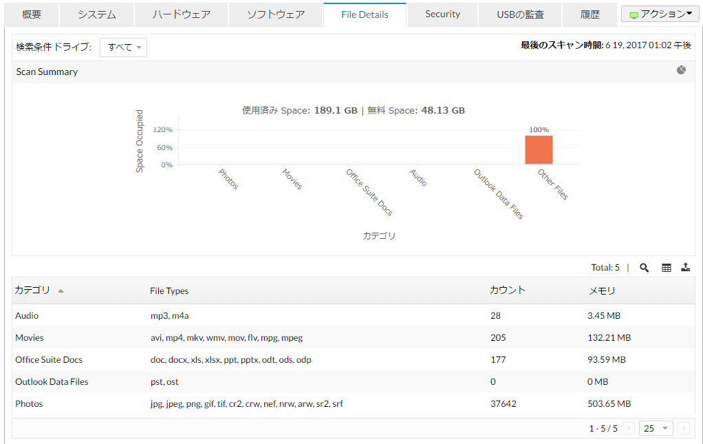Click the export table icon

click(685, 268)
